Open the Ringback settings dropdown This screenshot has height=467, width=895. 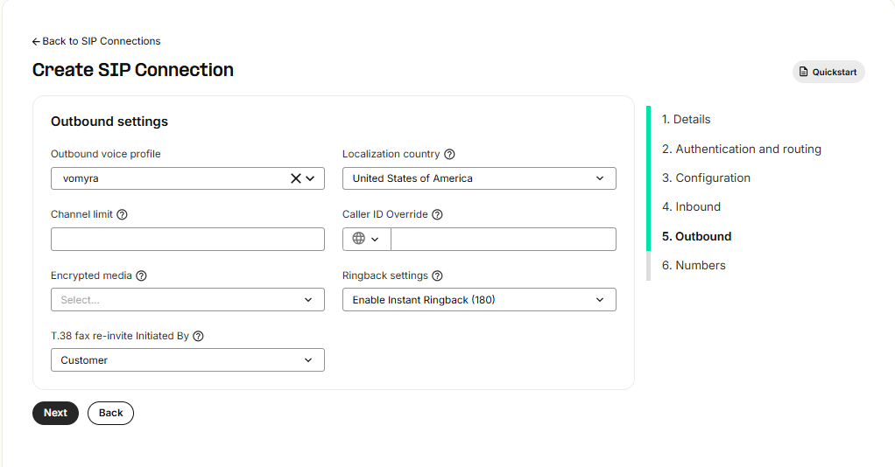coord(479,300)
